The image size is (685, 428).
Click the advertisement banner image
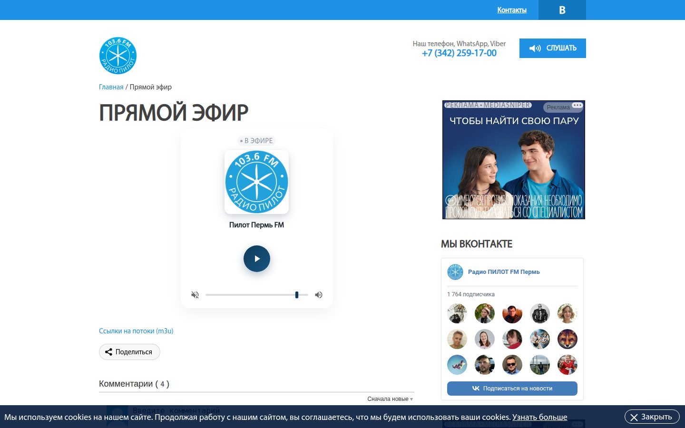[514, 160]
